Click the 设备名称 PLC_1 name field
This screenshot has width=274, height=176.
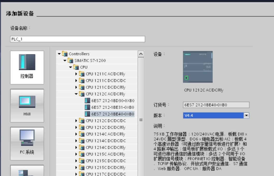(78, 39)
